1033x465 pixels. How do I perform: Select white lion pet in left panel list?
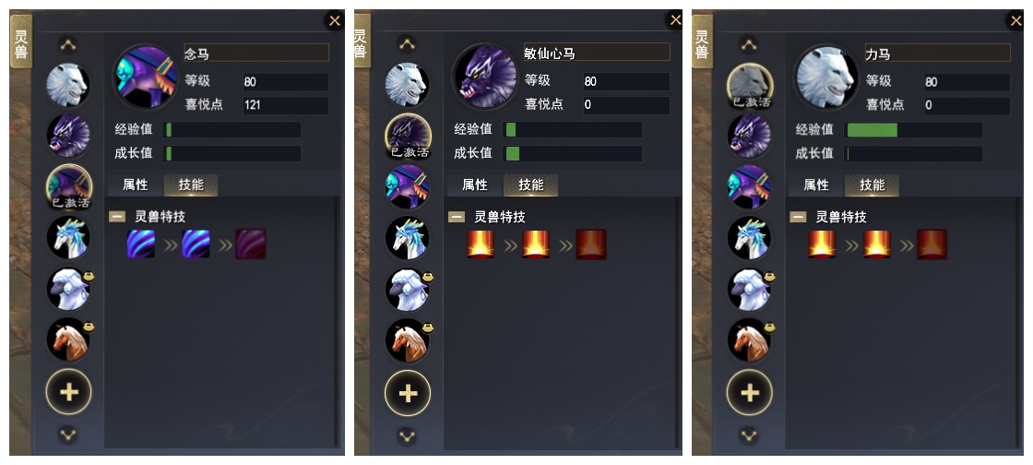click(68, 85)
